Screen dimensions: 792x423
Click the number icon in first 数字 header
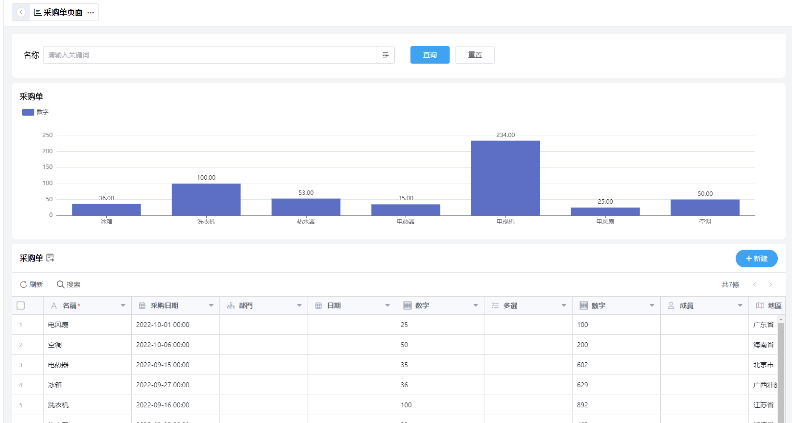pyautogui.click(x=407, y=305)
